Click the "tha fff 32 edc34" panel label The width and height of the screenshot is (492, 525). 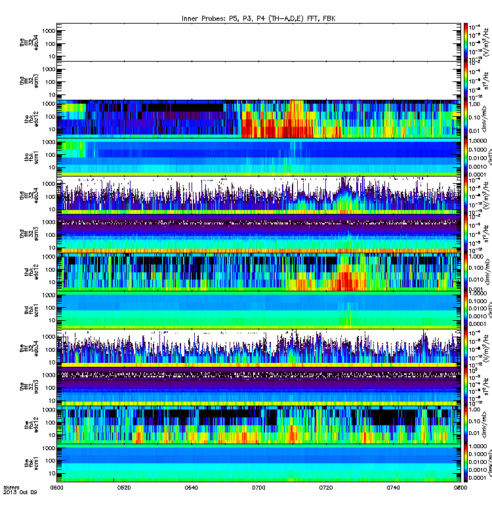click(x=29, y=42)
